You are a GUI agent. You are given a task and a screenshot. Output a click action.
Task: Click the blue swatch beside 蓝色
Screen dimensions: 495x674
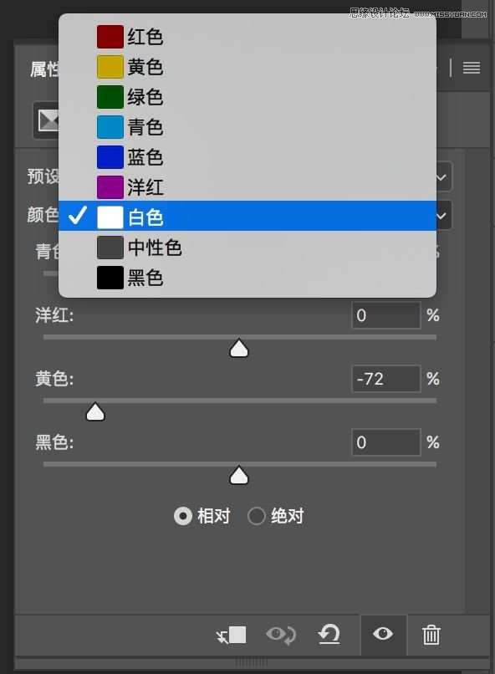110,156
